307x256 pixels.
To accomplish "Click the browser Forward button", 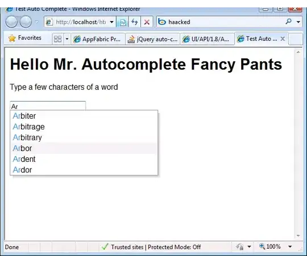I will (26, 22).
